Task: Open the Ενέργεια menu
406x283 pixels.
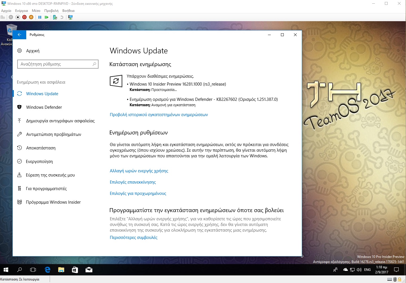Action: tap(22, 11)
